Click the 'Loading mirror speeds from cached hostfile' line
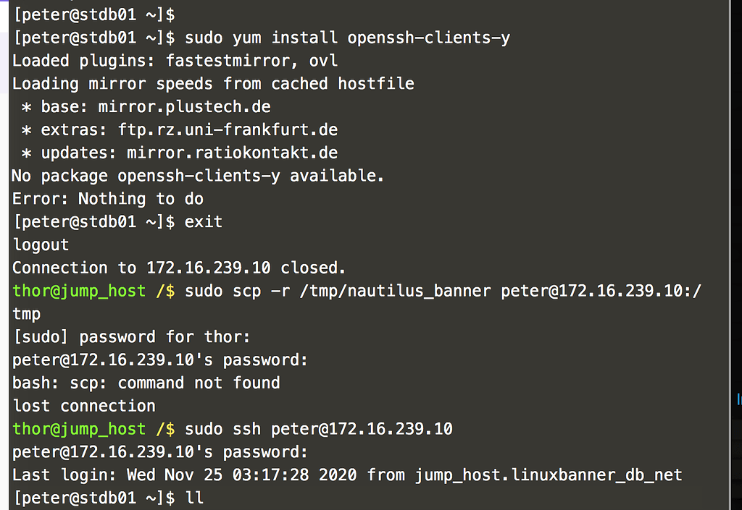This screenshot has height=510, width=742. point(213,84)
